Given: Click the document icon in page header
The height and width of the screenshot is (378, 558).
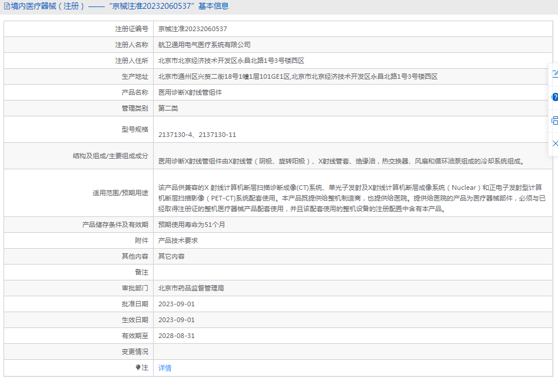Looking at the screenshot, I should point(6,6).
